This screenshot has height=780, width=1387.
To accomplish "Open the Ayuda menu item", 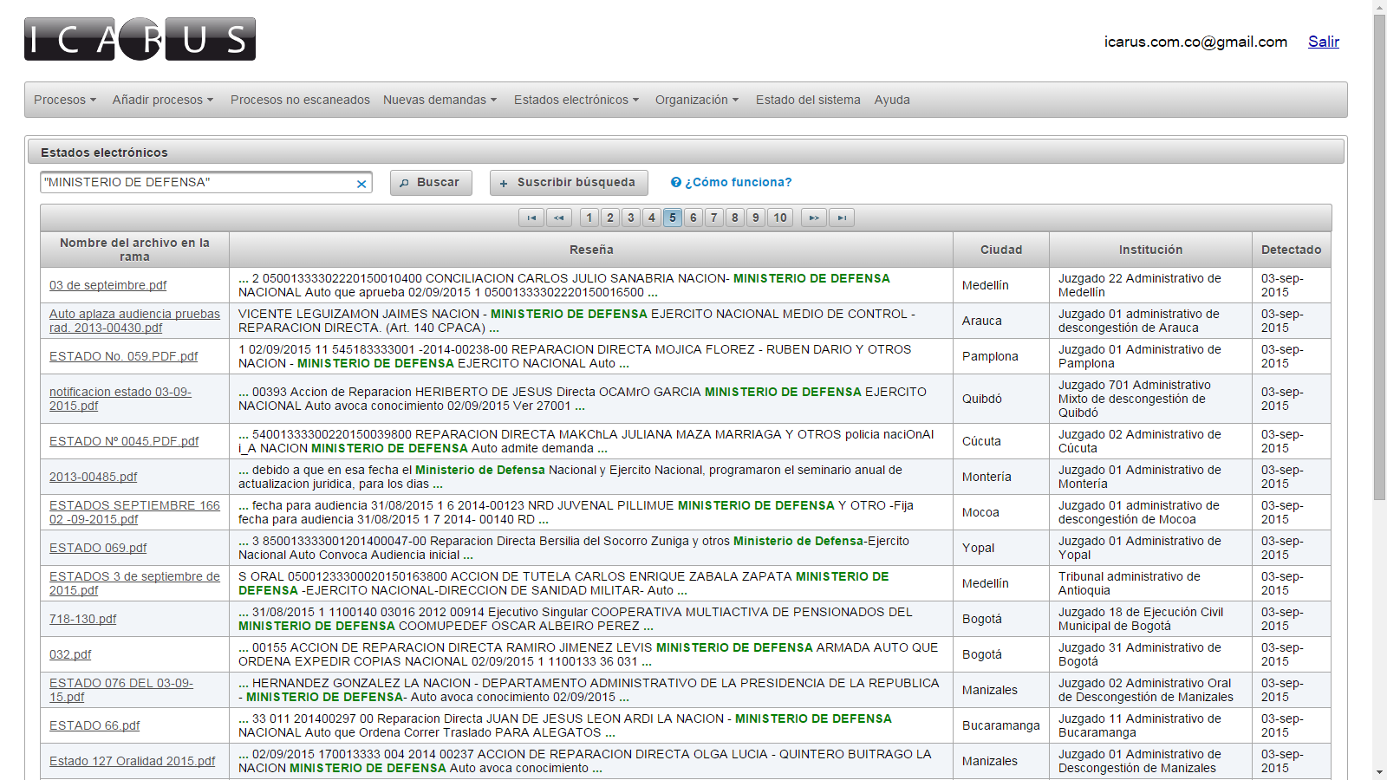I will click(x=892, y=100).
